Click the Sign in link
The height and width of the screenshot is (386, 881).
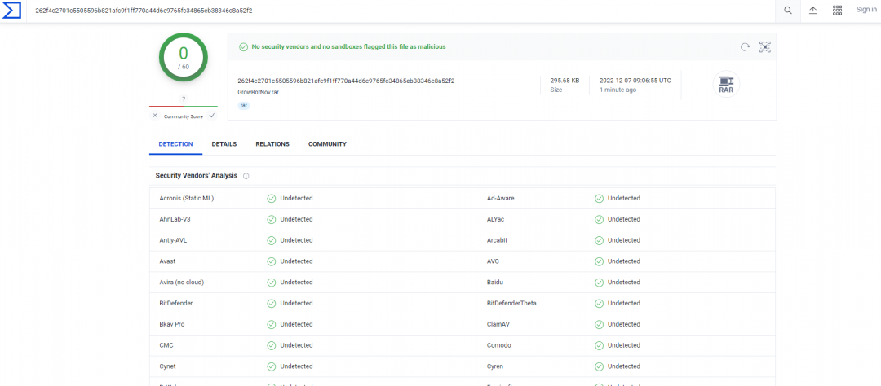tap(866, 10)
